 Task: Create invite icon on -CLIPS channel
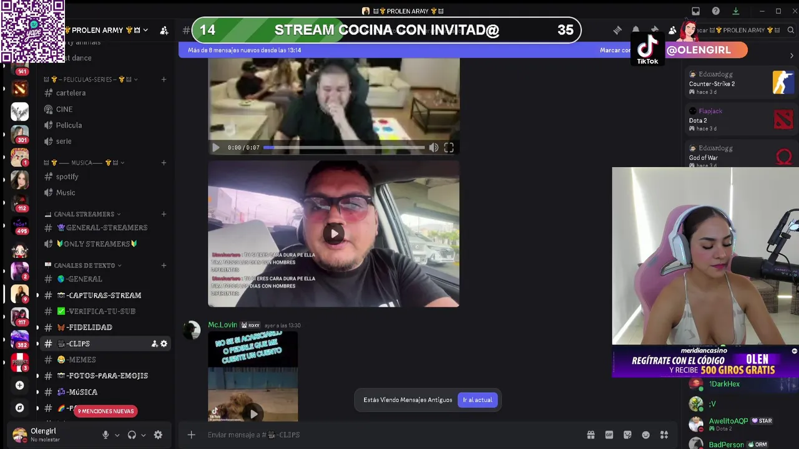154,344
